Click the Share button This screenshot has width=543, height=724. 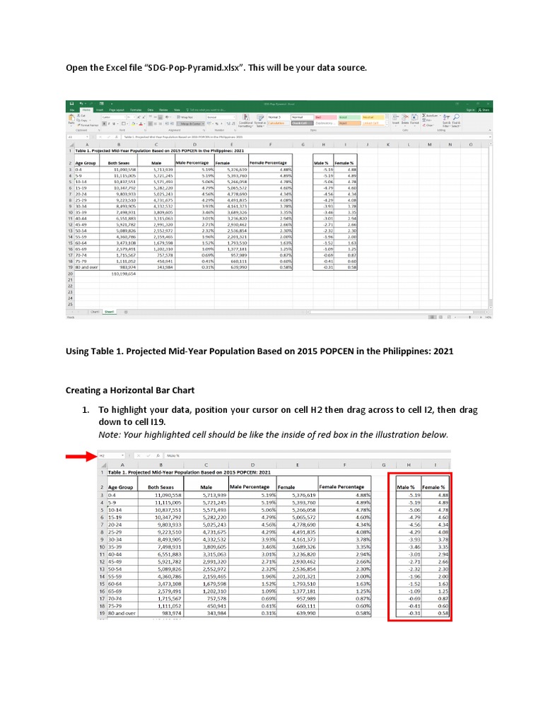click(484, 110)
